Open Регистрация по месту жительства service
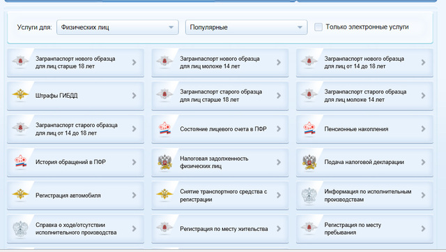The width and height of the screenshot is (446, 252). (220, 229)
